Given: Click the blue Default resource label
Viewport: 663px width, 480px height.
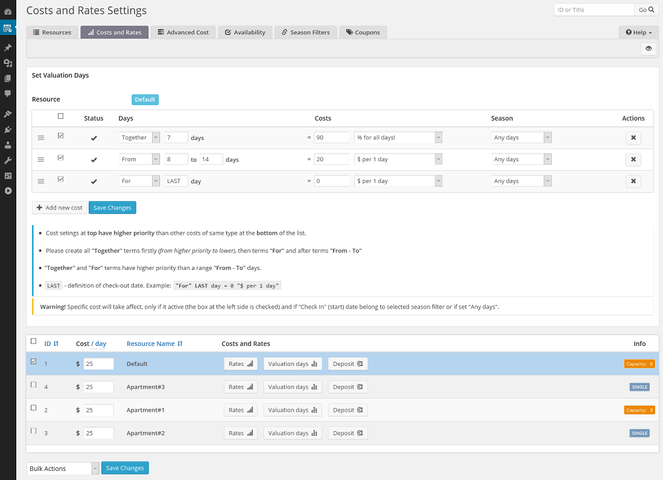Looking at the screenshot, I should [x=145, y=100].
